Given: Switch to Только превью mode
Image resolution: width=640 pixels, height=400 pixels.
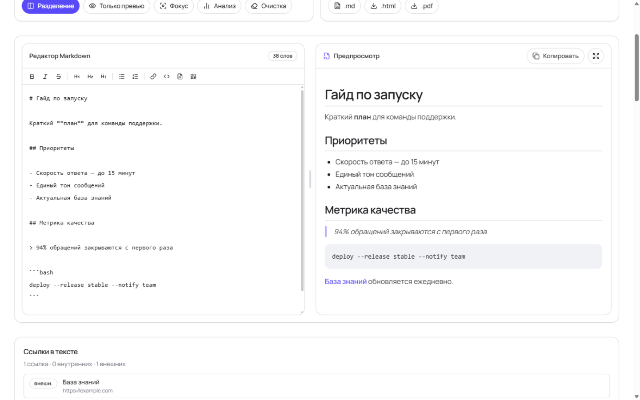Looking at the screenshot, I should pos(117,6).
